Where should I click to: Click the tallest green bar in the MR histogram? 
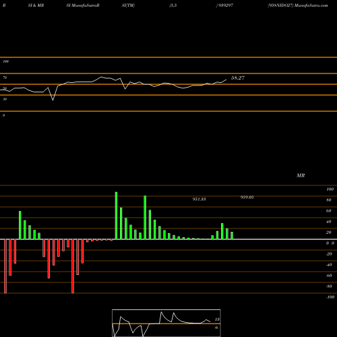(116, 216)
